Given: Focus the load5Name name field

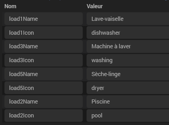Looking at the screenshot, I should (x=43, y=74).
